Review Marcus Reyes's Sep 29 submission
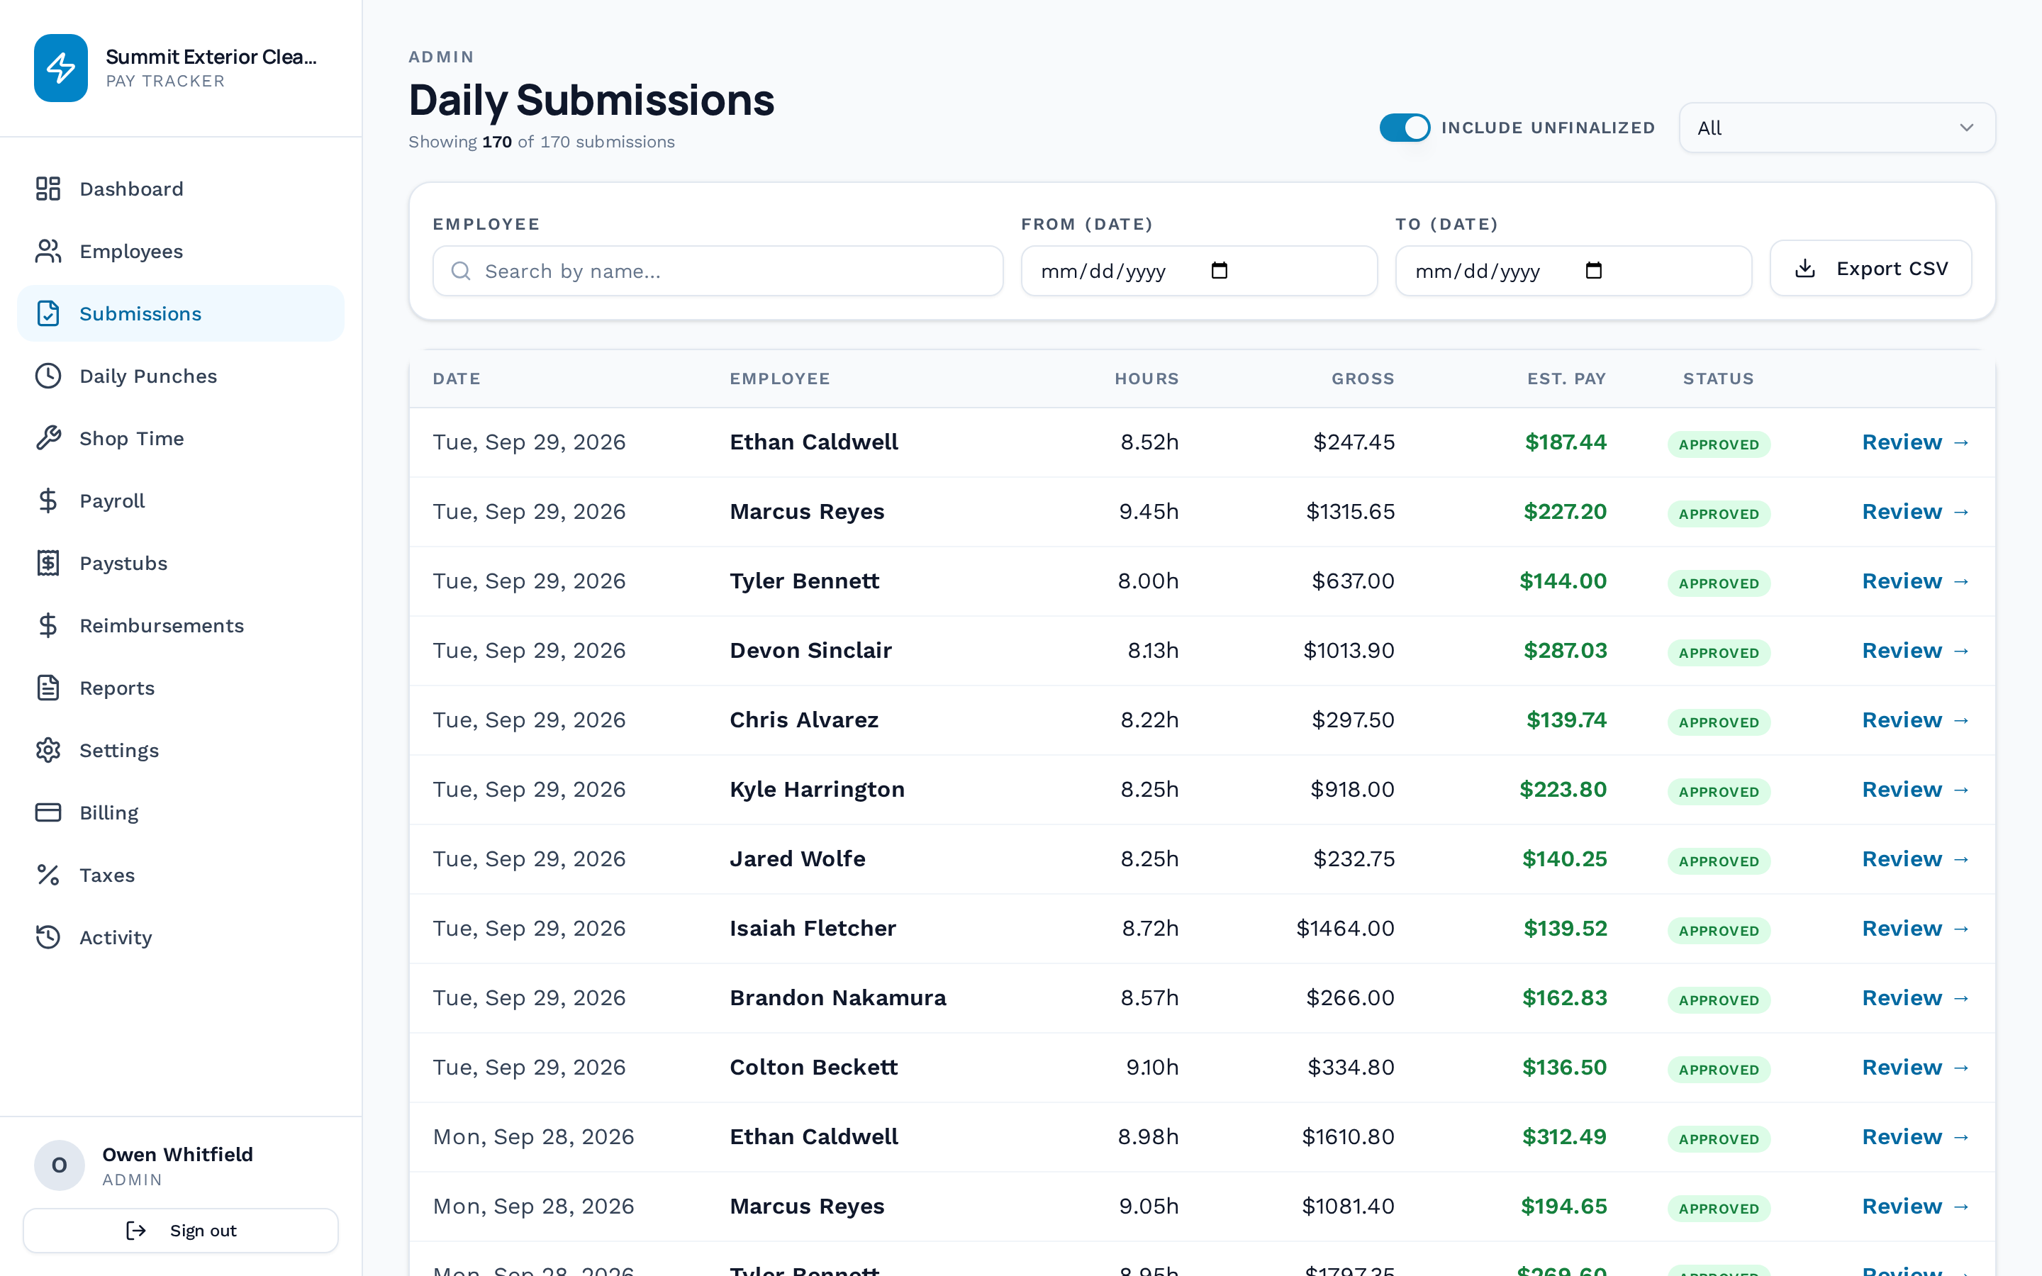This screenshot has height=1276, width=2042. coord(1915,511)
